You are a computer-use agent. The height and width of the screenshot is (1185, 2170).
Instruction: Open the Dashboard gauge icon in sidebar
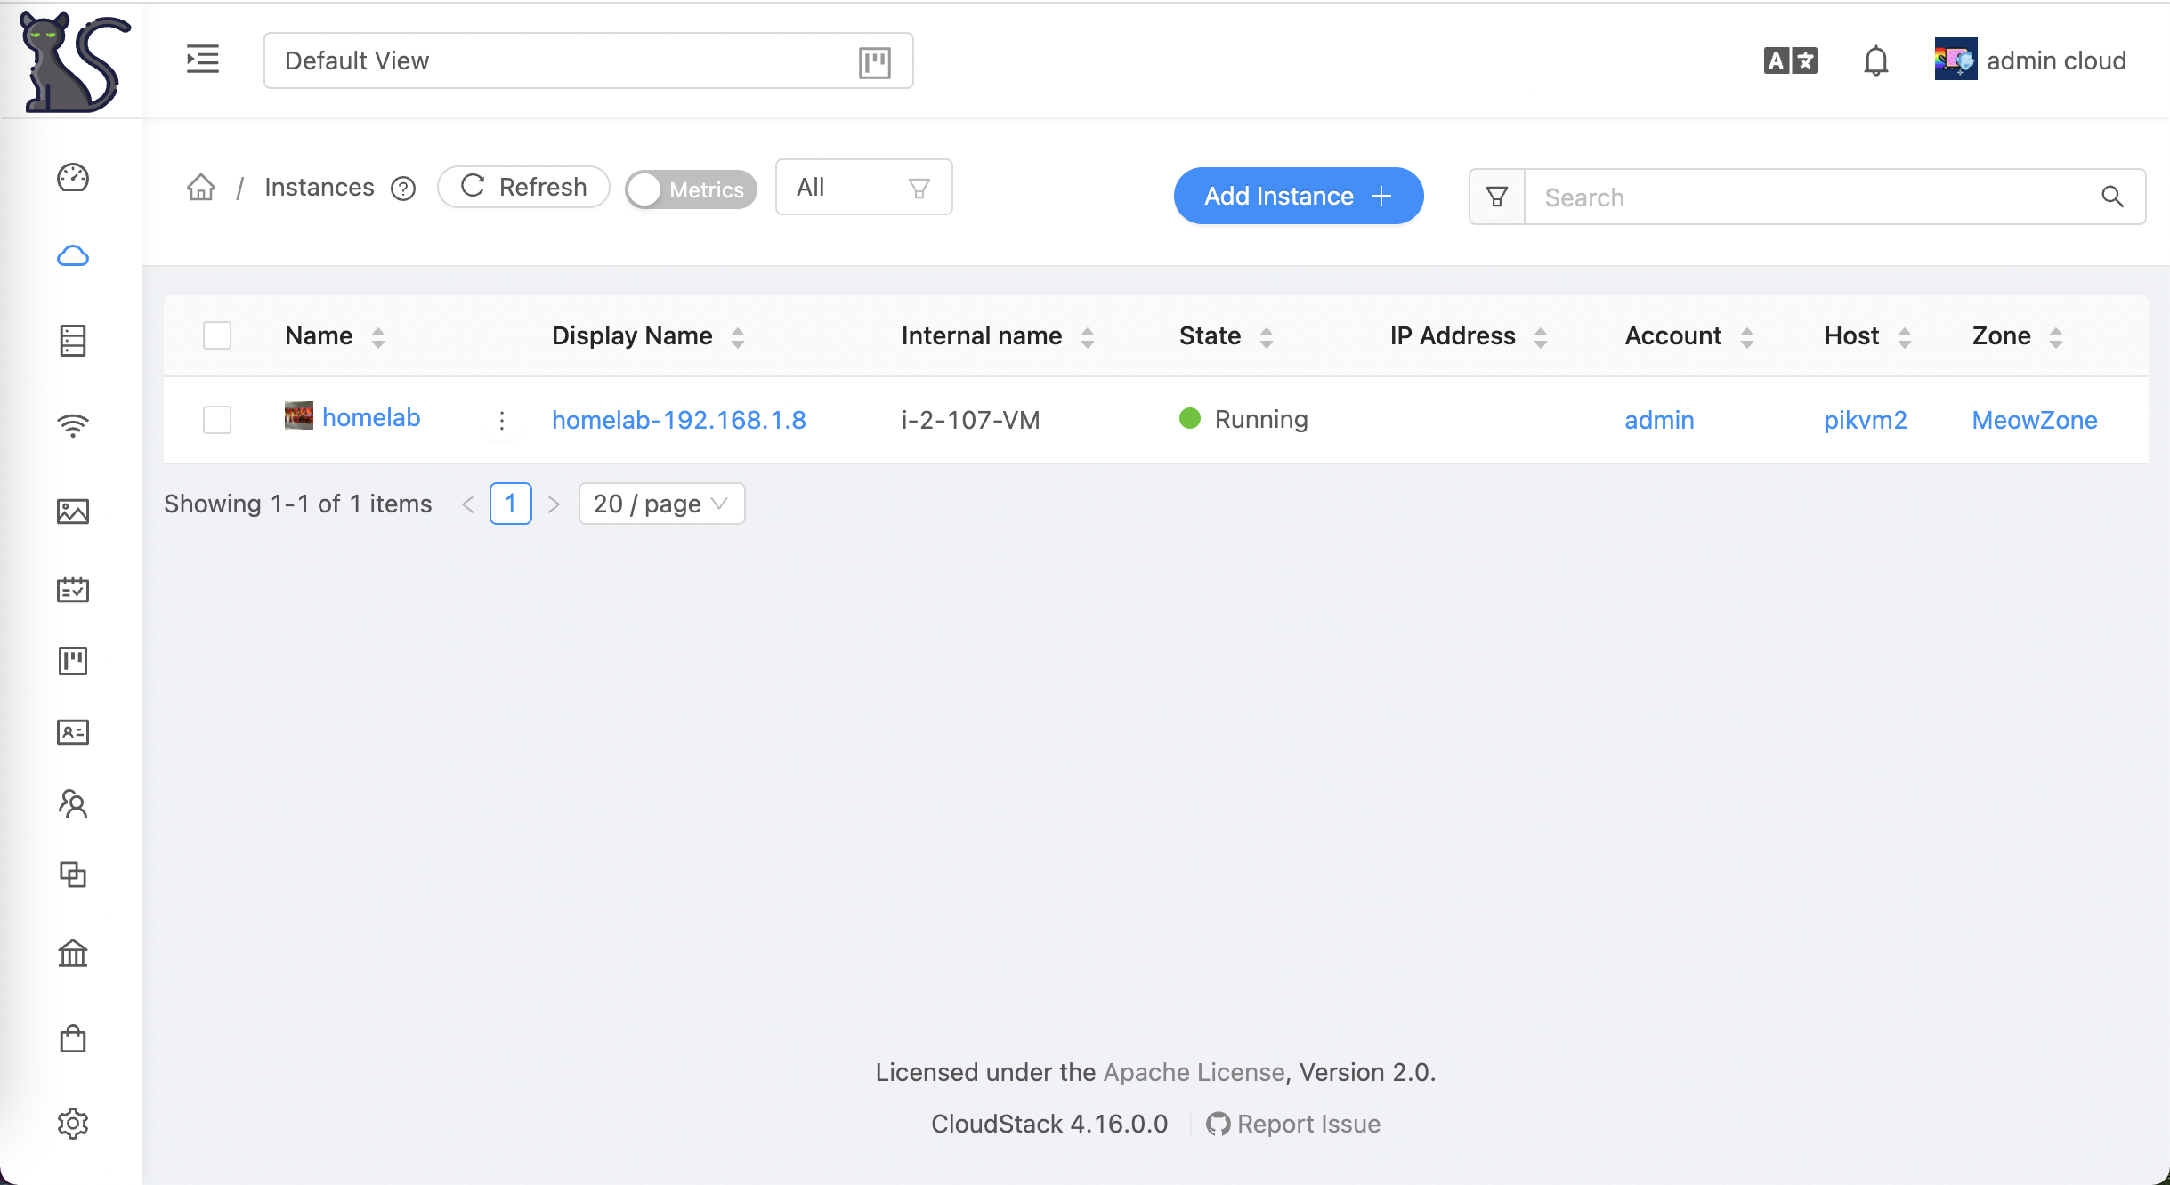tap(73, 178)
